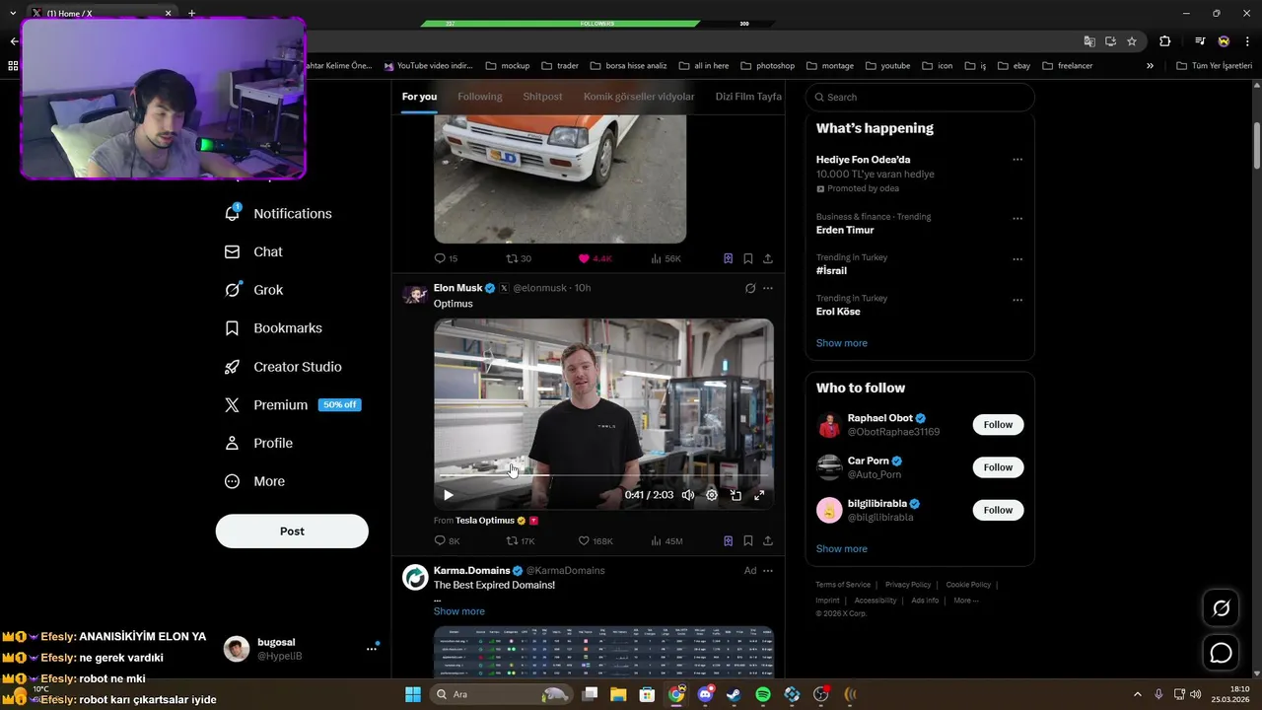
Task: Follow bilgilibirabla
Action: (998, 510)
